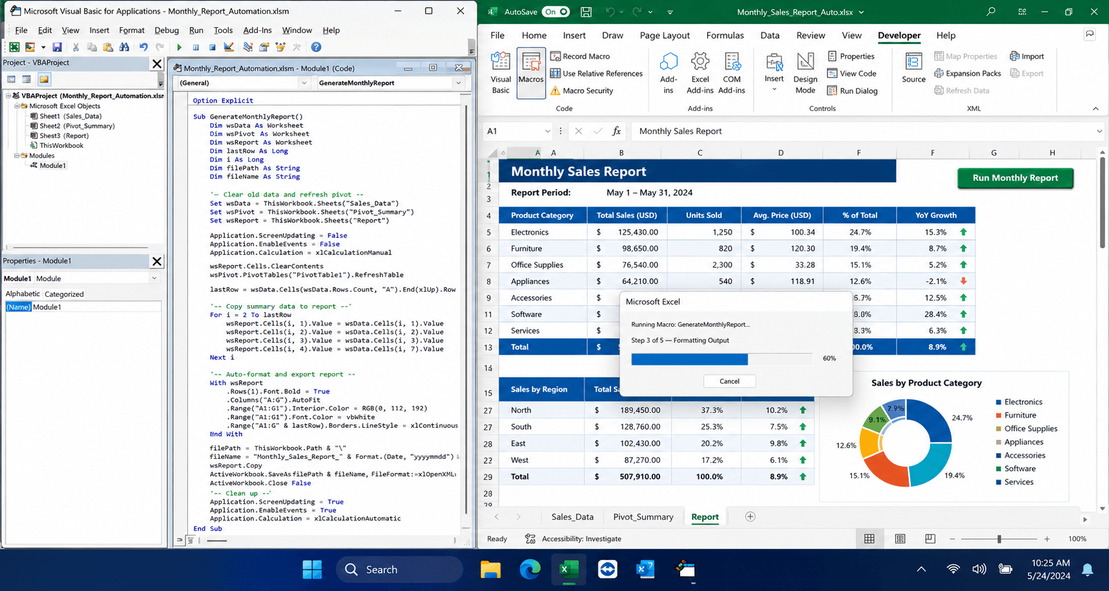Click Toggle Folders icon in Project pane

(x=44, y=79)
